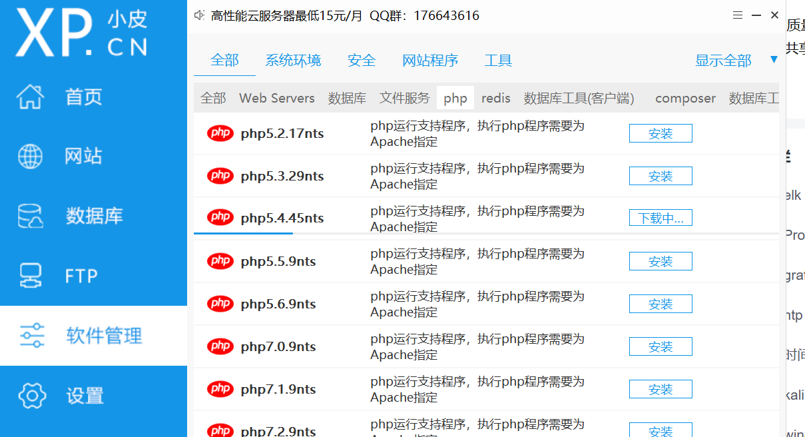Open the 安全 tab
The width and height of the screenshot is (805, 437).
(x=362, y=61)
